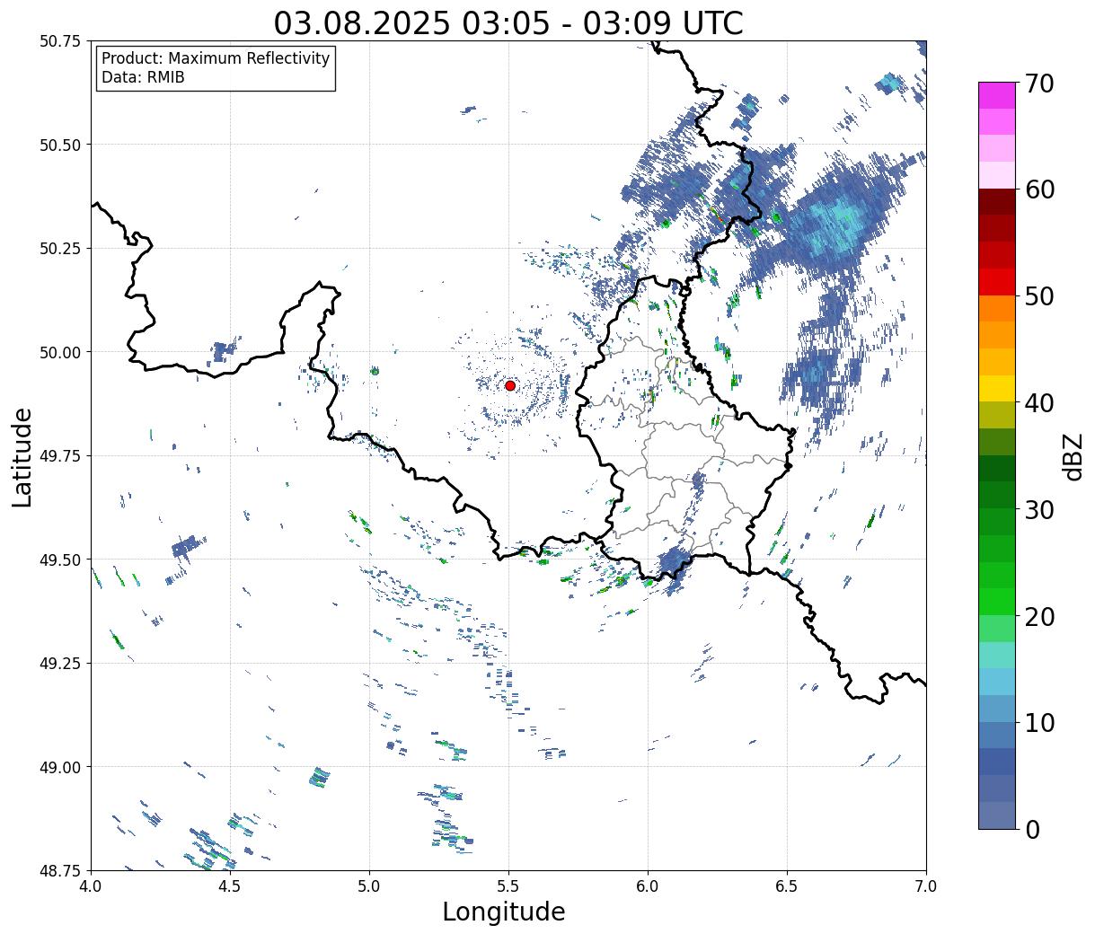
Task: Click the latitude tick label 49.75
Action: [61, 456]
